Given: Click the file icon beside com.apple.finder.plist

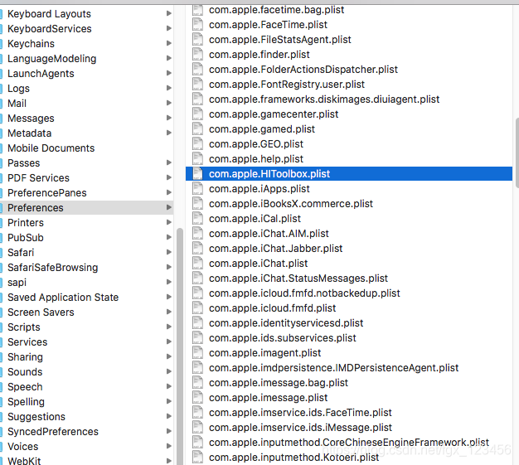Looking at the screenshot, I should (x=197, y=54).
